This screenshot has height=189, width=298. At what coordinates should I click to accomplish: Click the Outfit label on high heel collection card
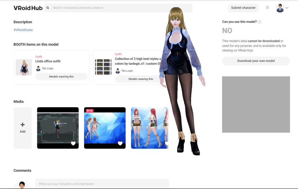pos(118,54)
